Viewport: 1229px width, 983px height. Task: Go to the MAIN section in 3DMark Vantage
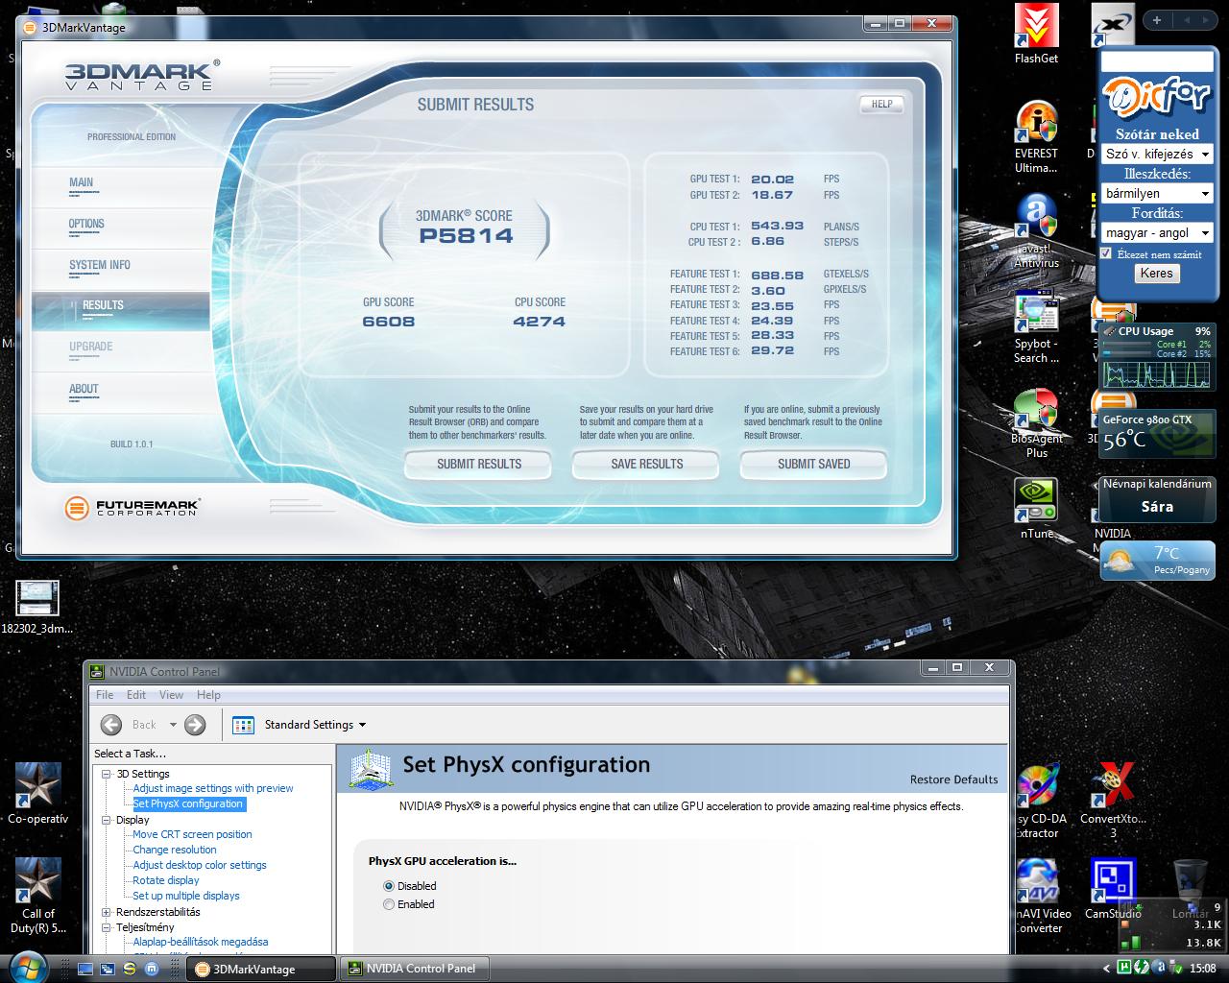pyautogui.click(x=82, y=182)
